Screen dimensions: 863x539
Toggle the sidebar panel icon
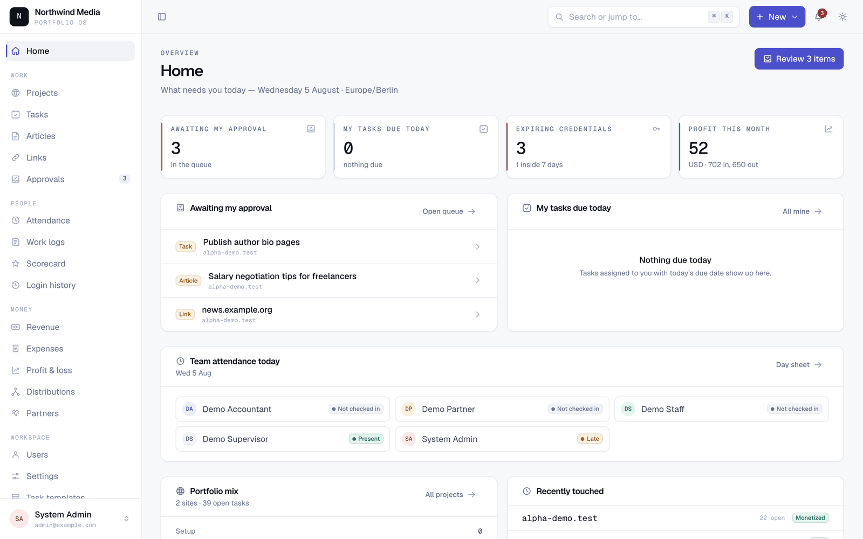(x=162, y=17)
